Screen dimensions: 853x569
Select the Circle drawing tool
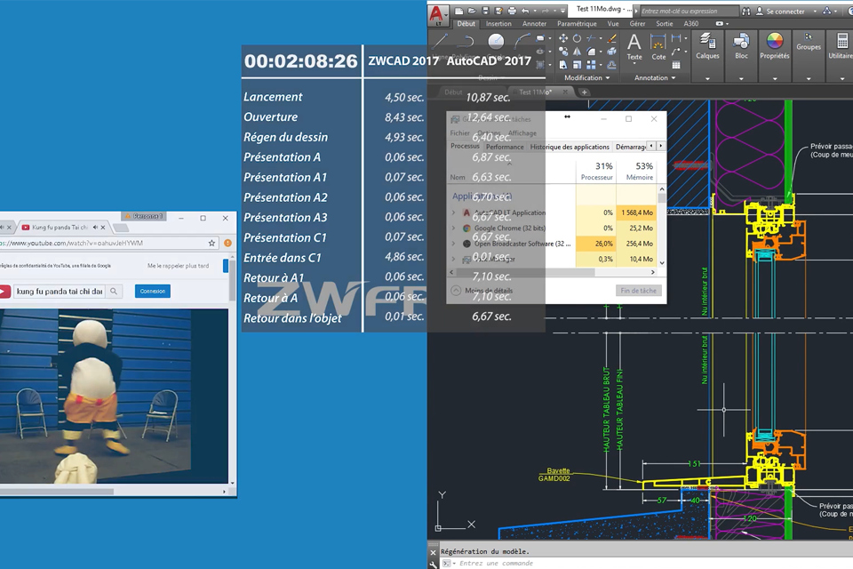496,41
